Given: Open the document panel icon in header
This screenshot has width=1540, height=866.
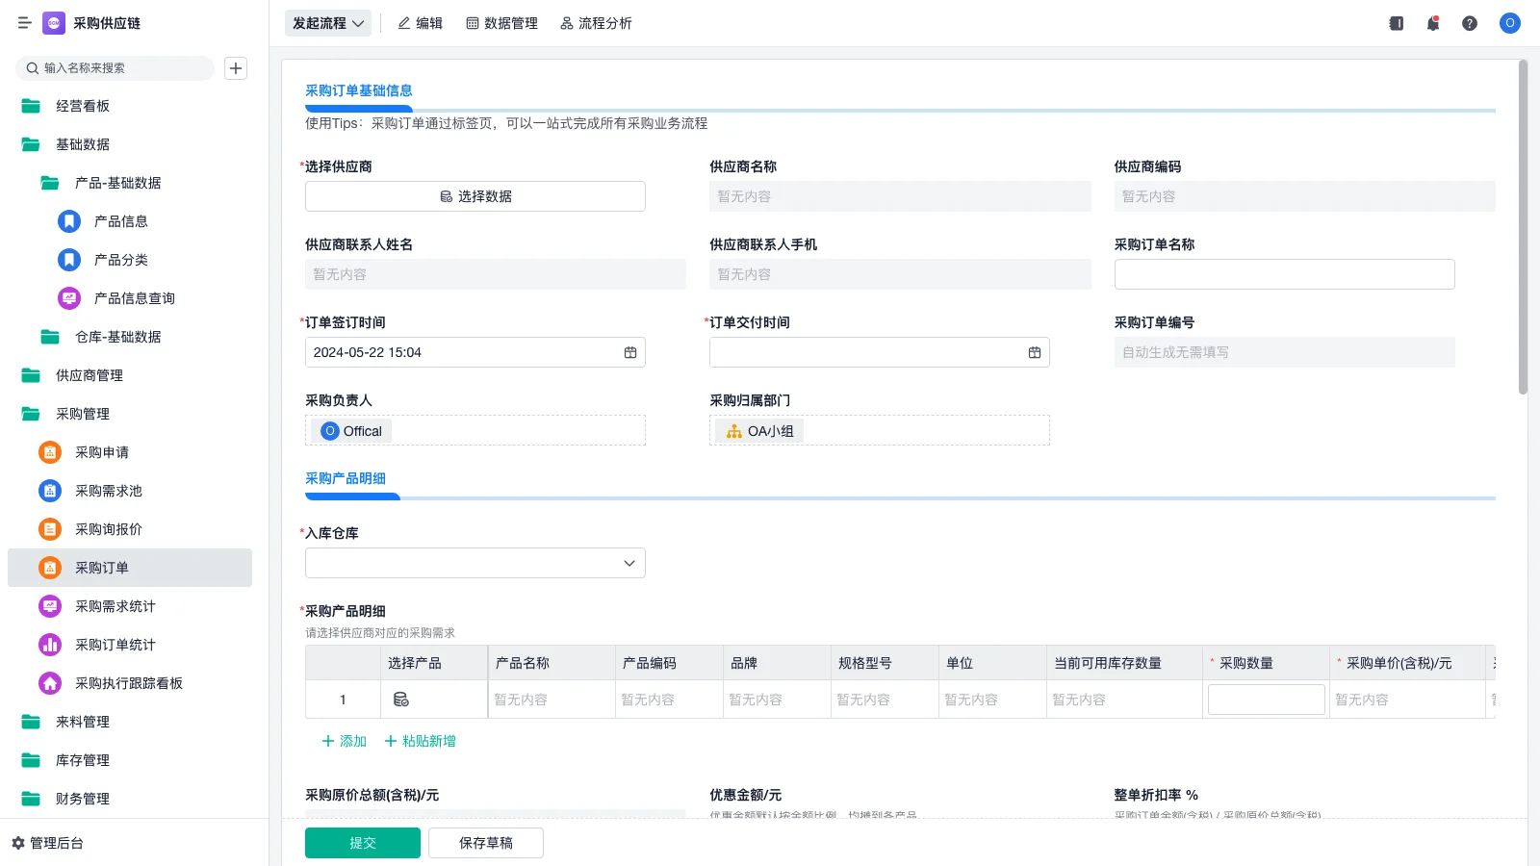Looking at the screenshot, I should (x=1397, y=23).
